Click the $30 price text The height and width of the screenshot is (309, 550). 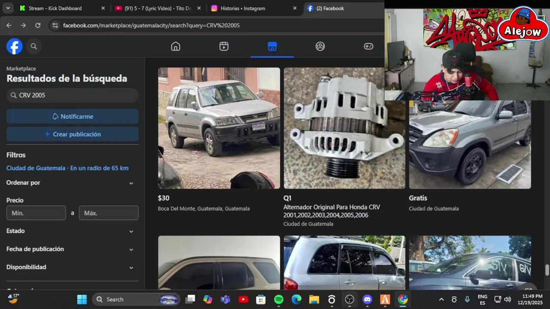[164, 198]
